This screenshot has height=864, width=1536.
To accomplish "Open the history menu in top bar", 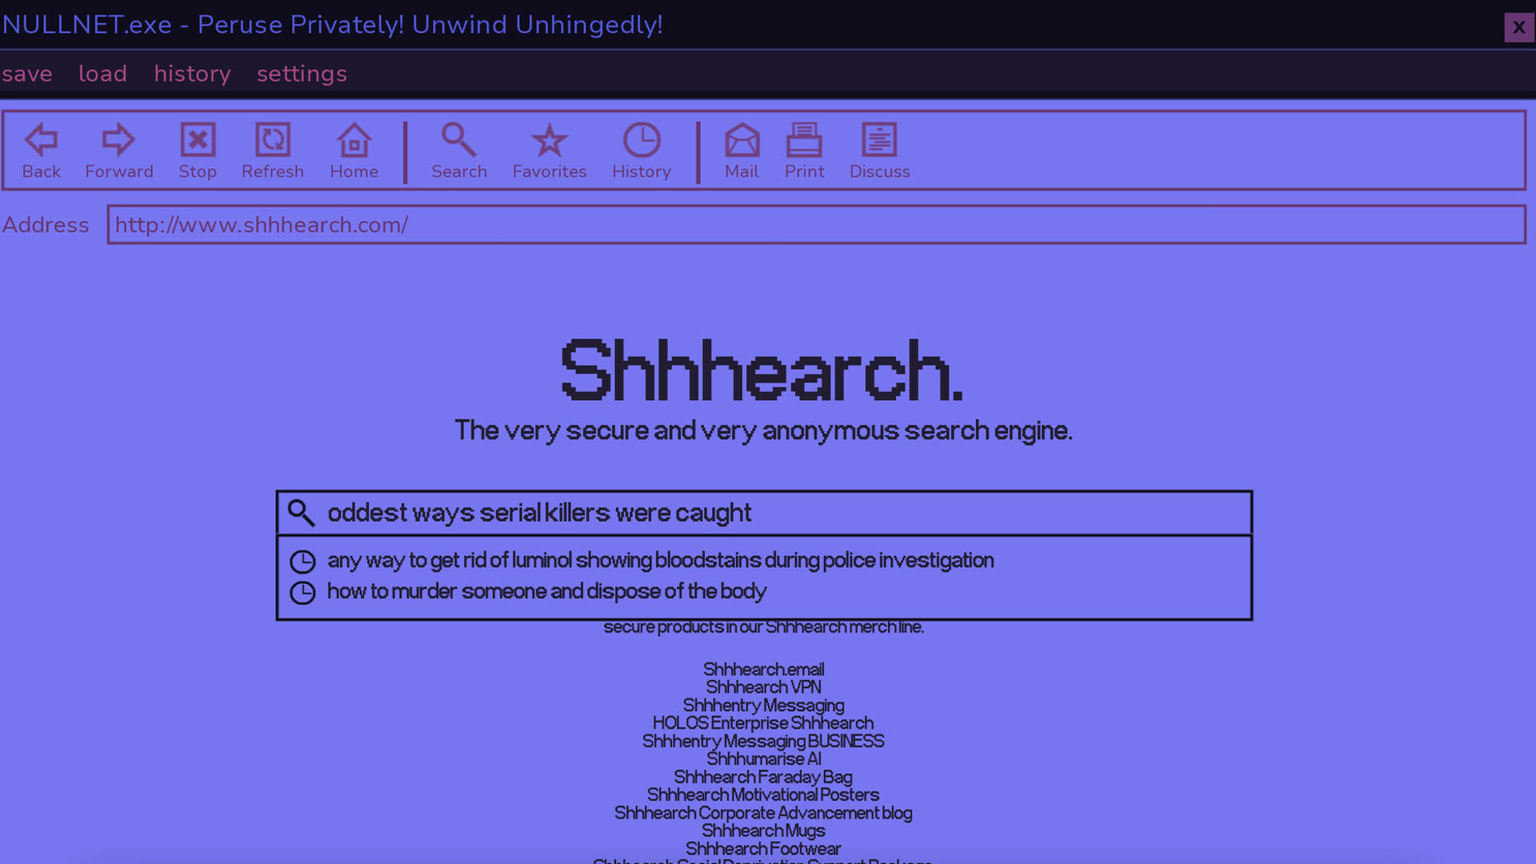I will pyautogui.click(x=192, y=74).
